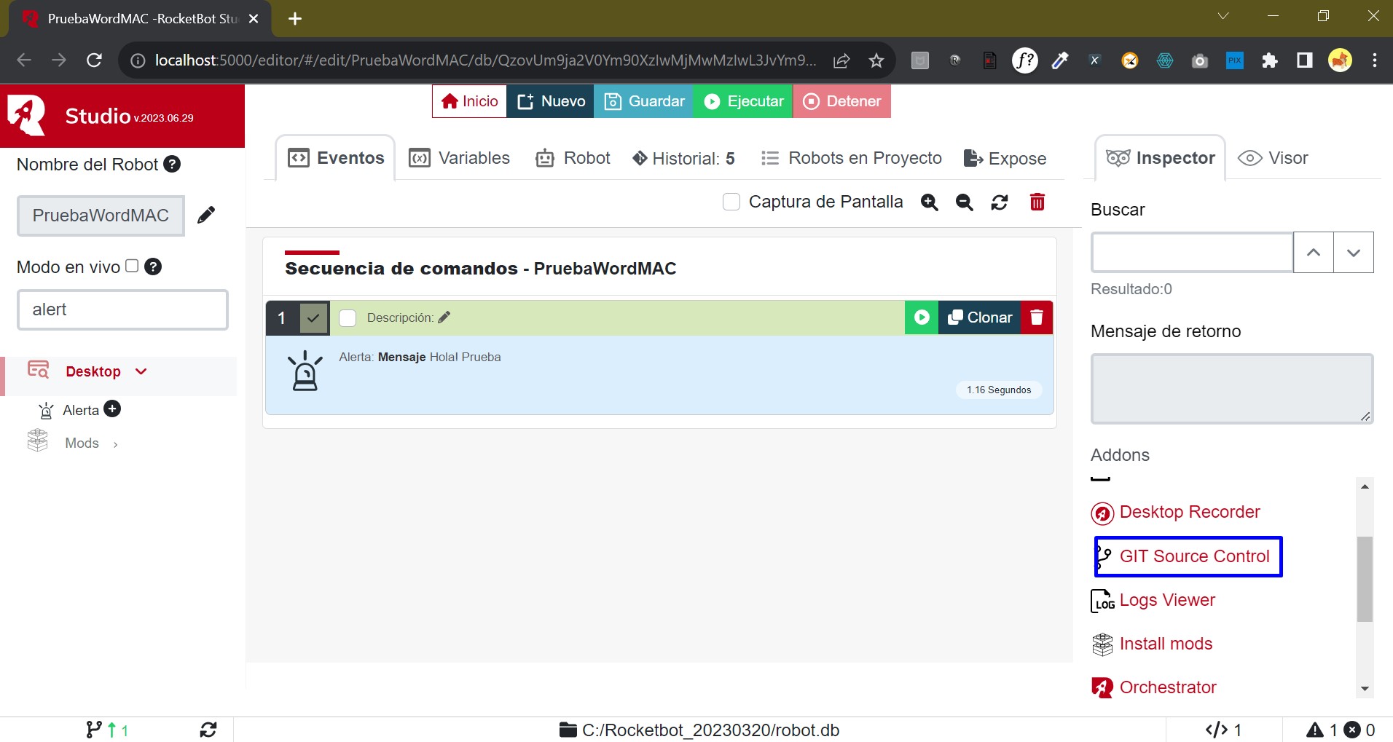
Task: Click the zoom in magnifier icon
Action: coord(929,202)
